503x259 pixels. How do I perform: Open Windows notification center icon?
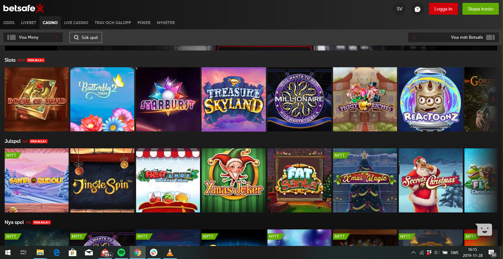(492, 253)
